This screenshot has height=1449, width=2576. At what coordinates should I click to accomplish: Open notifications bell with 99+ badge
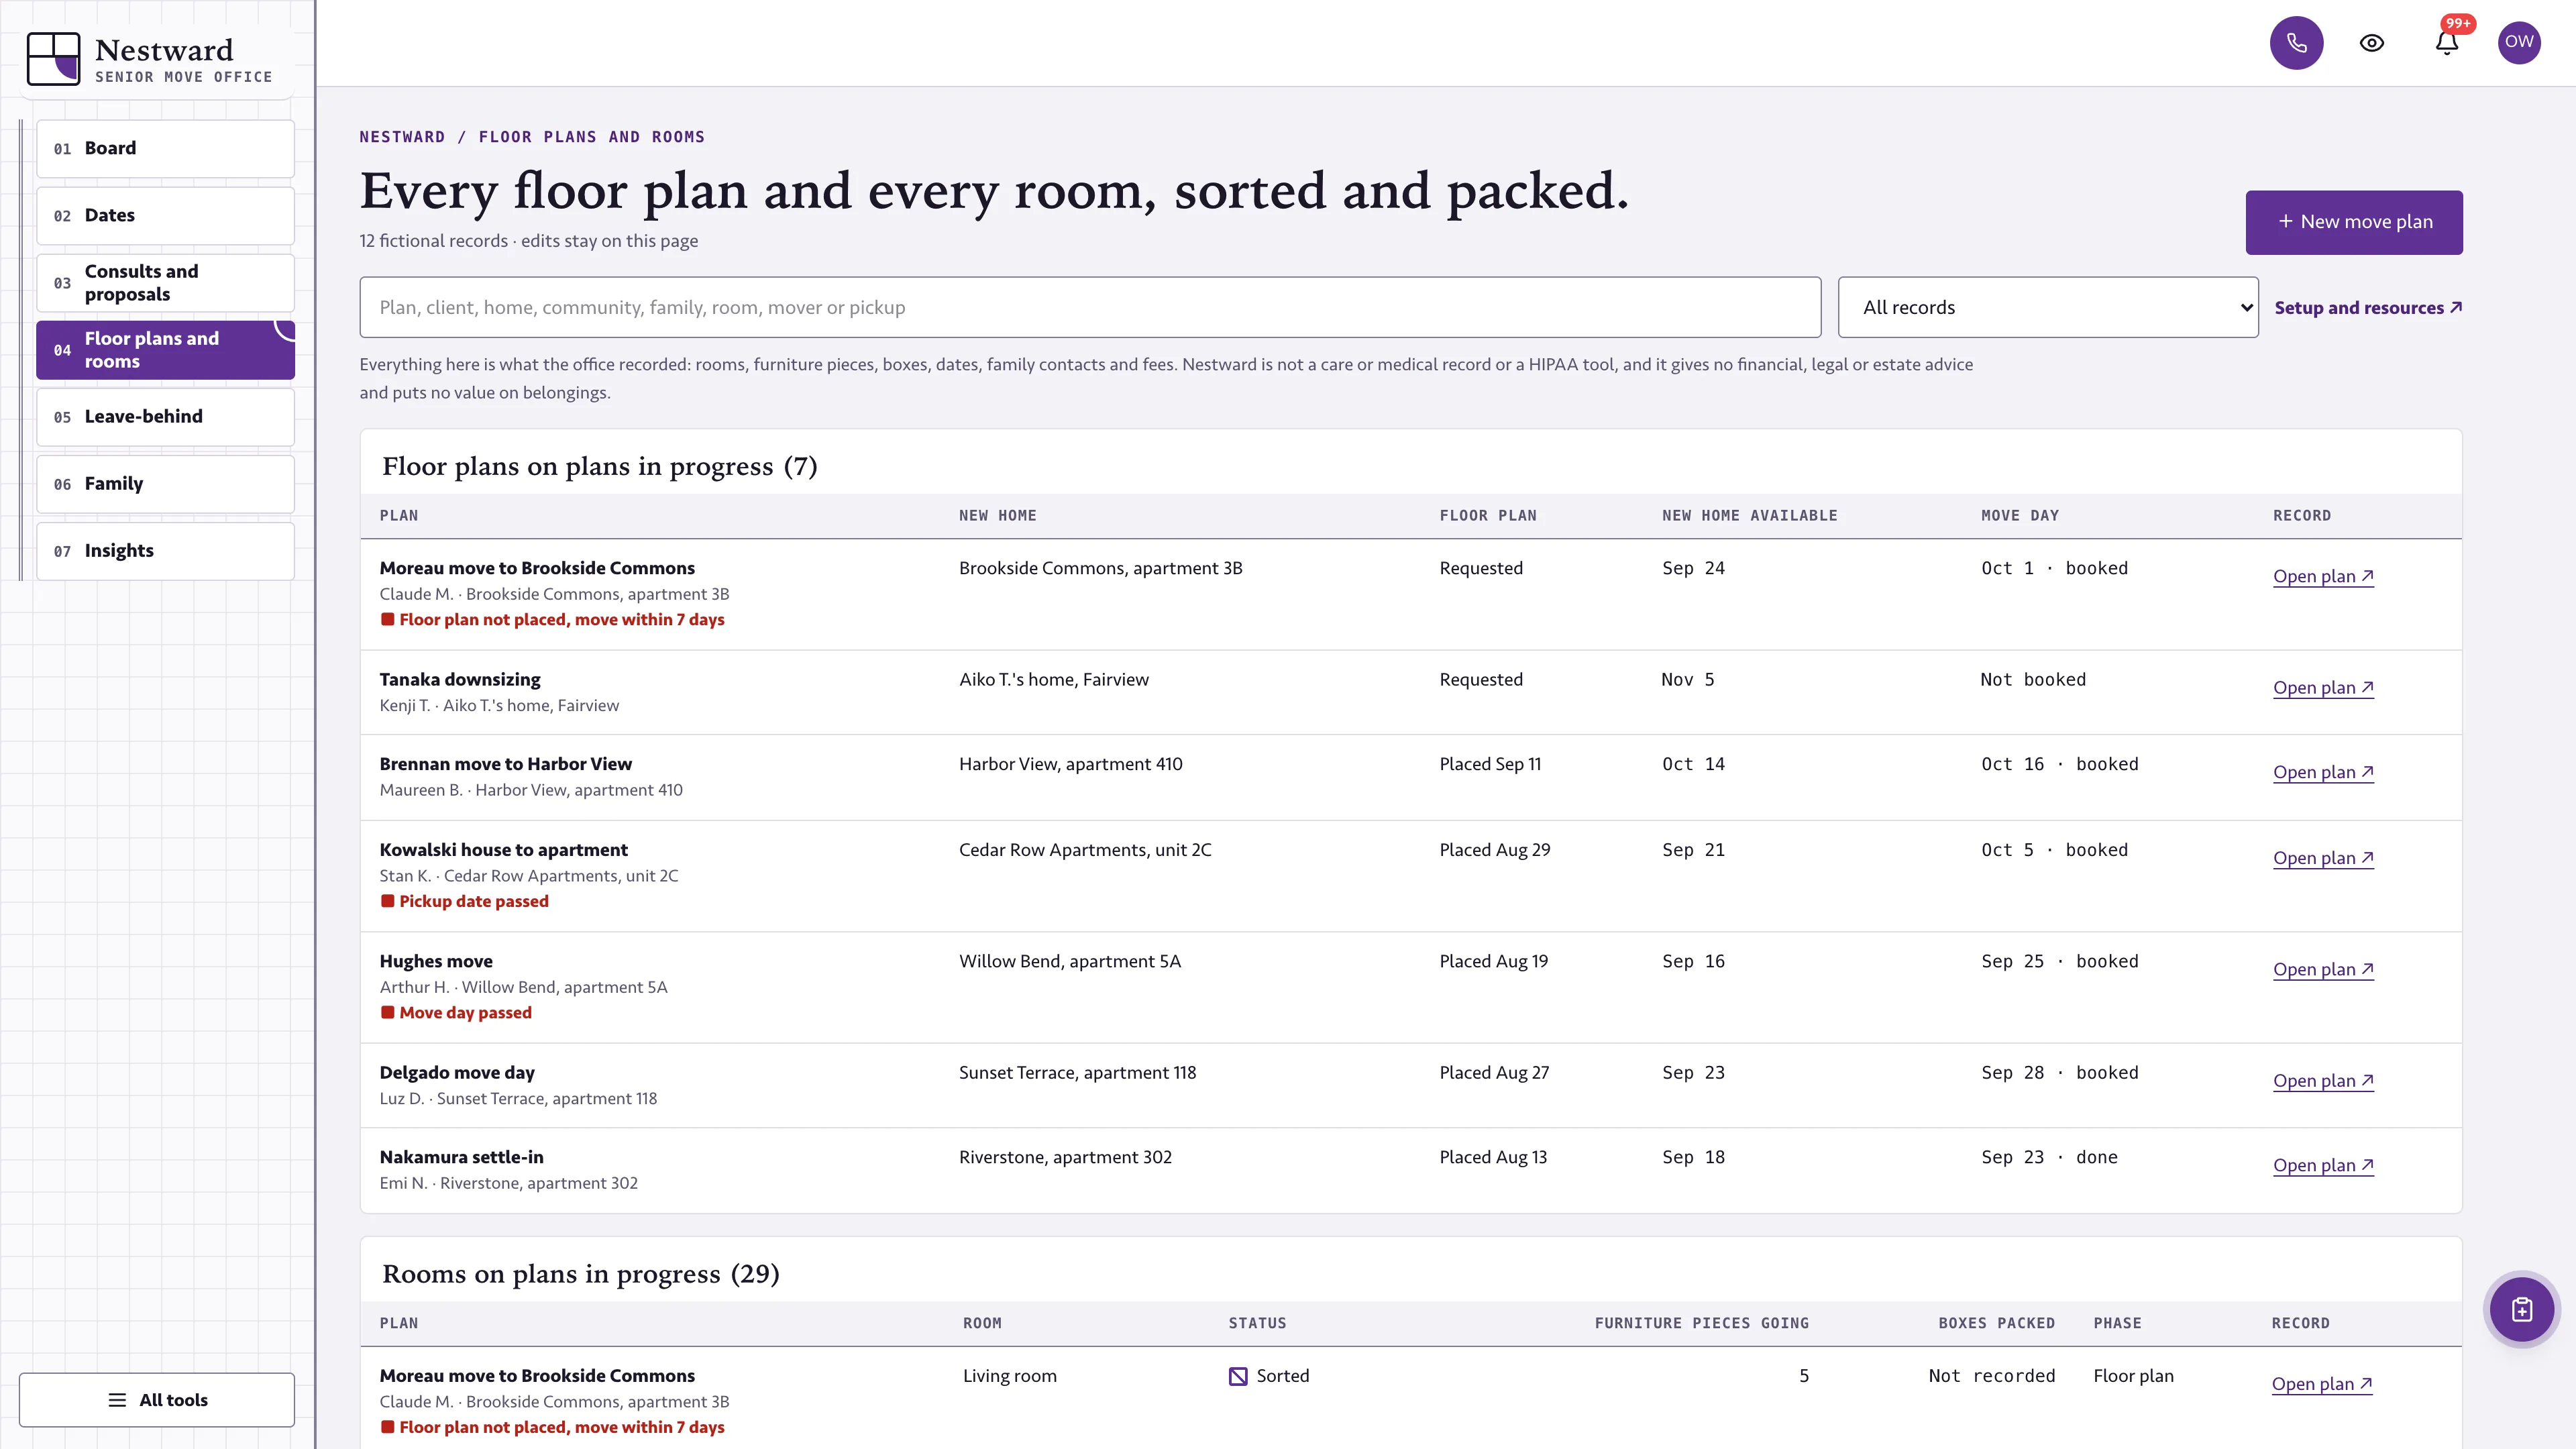coord(2447,43)
